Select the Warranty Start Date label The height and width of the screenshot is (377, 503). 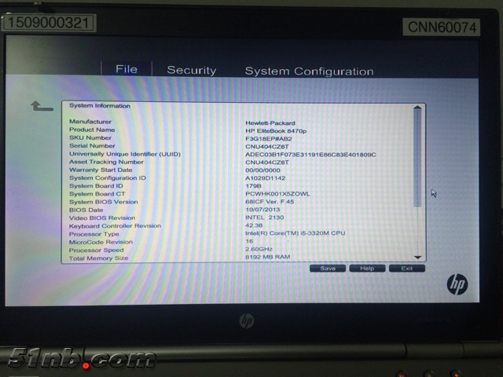(101, 170)
